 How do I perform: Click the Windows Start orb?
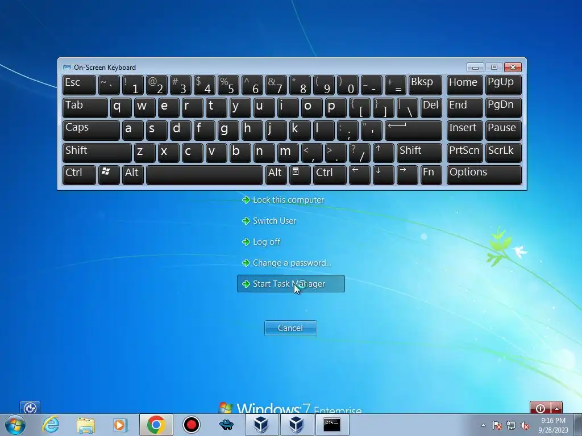(15, 425)
